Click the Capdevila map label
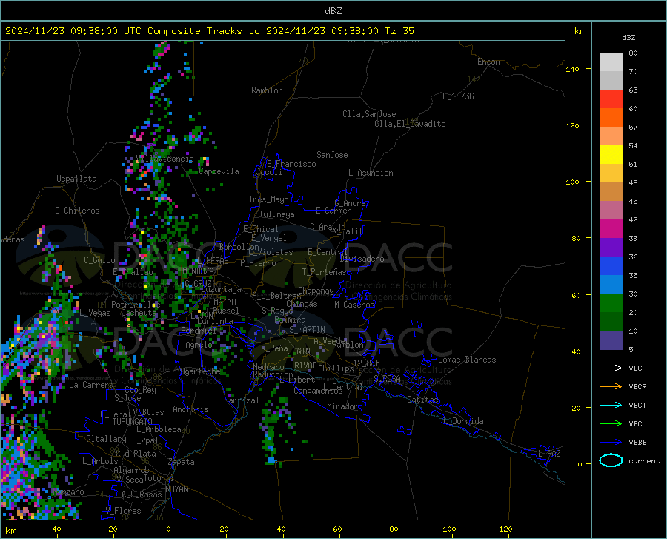667x539 pixels. pos(219,171)
